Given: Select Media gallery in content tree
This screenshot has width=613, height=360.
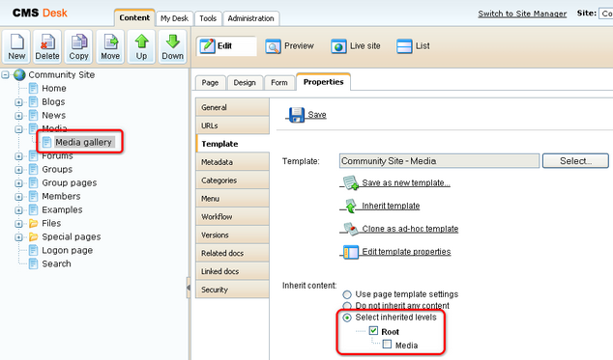Looking at the screenshot, I should point(83,142).
